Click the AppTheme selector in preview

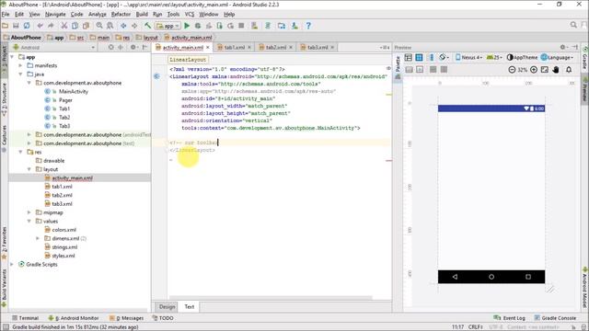pos(522,57)
